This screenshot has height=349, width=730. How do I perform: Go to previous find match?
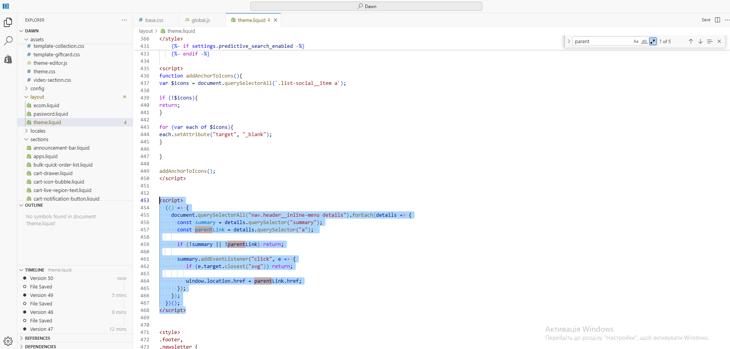point(691,41)
